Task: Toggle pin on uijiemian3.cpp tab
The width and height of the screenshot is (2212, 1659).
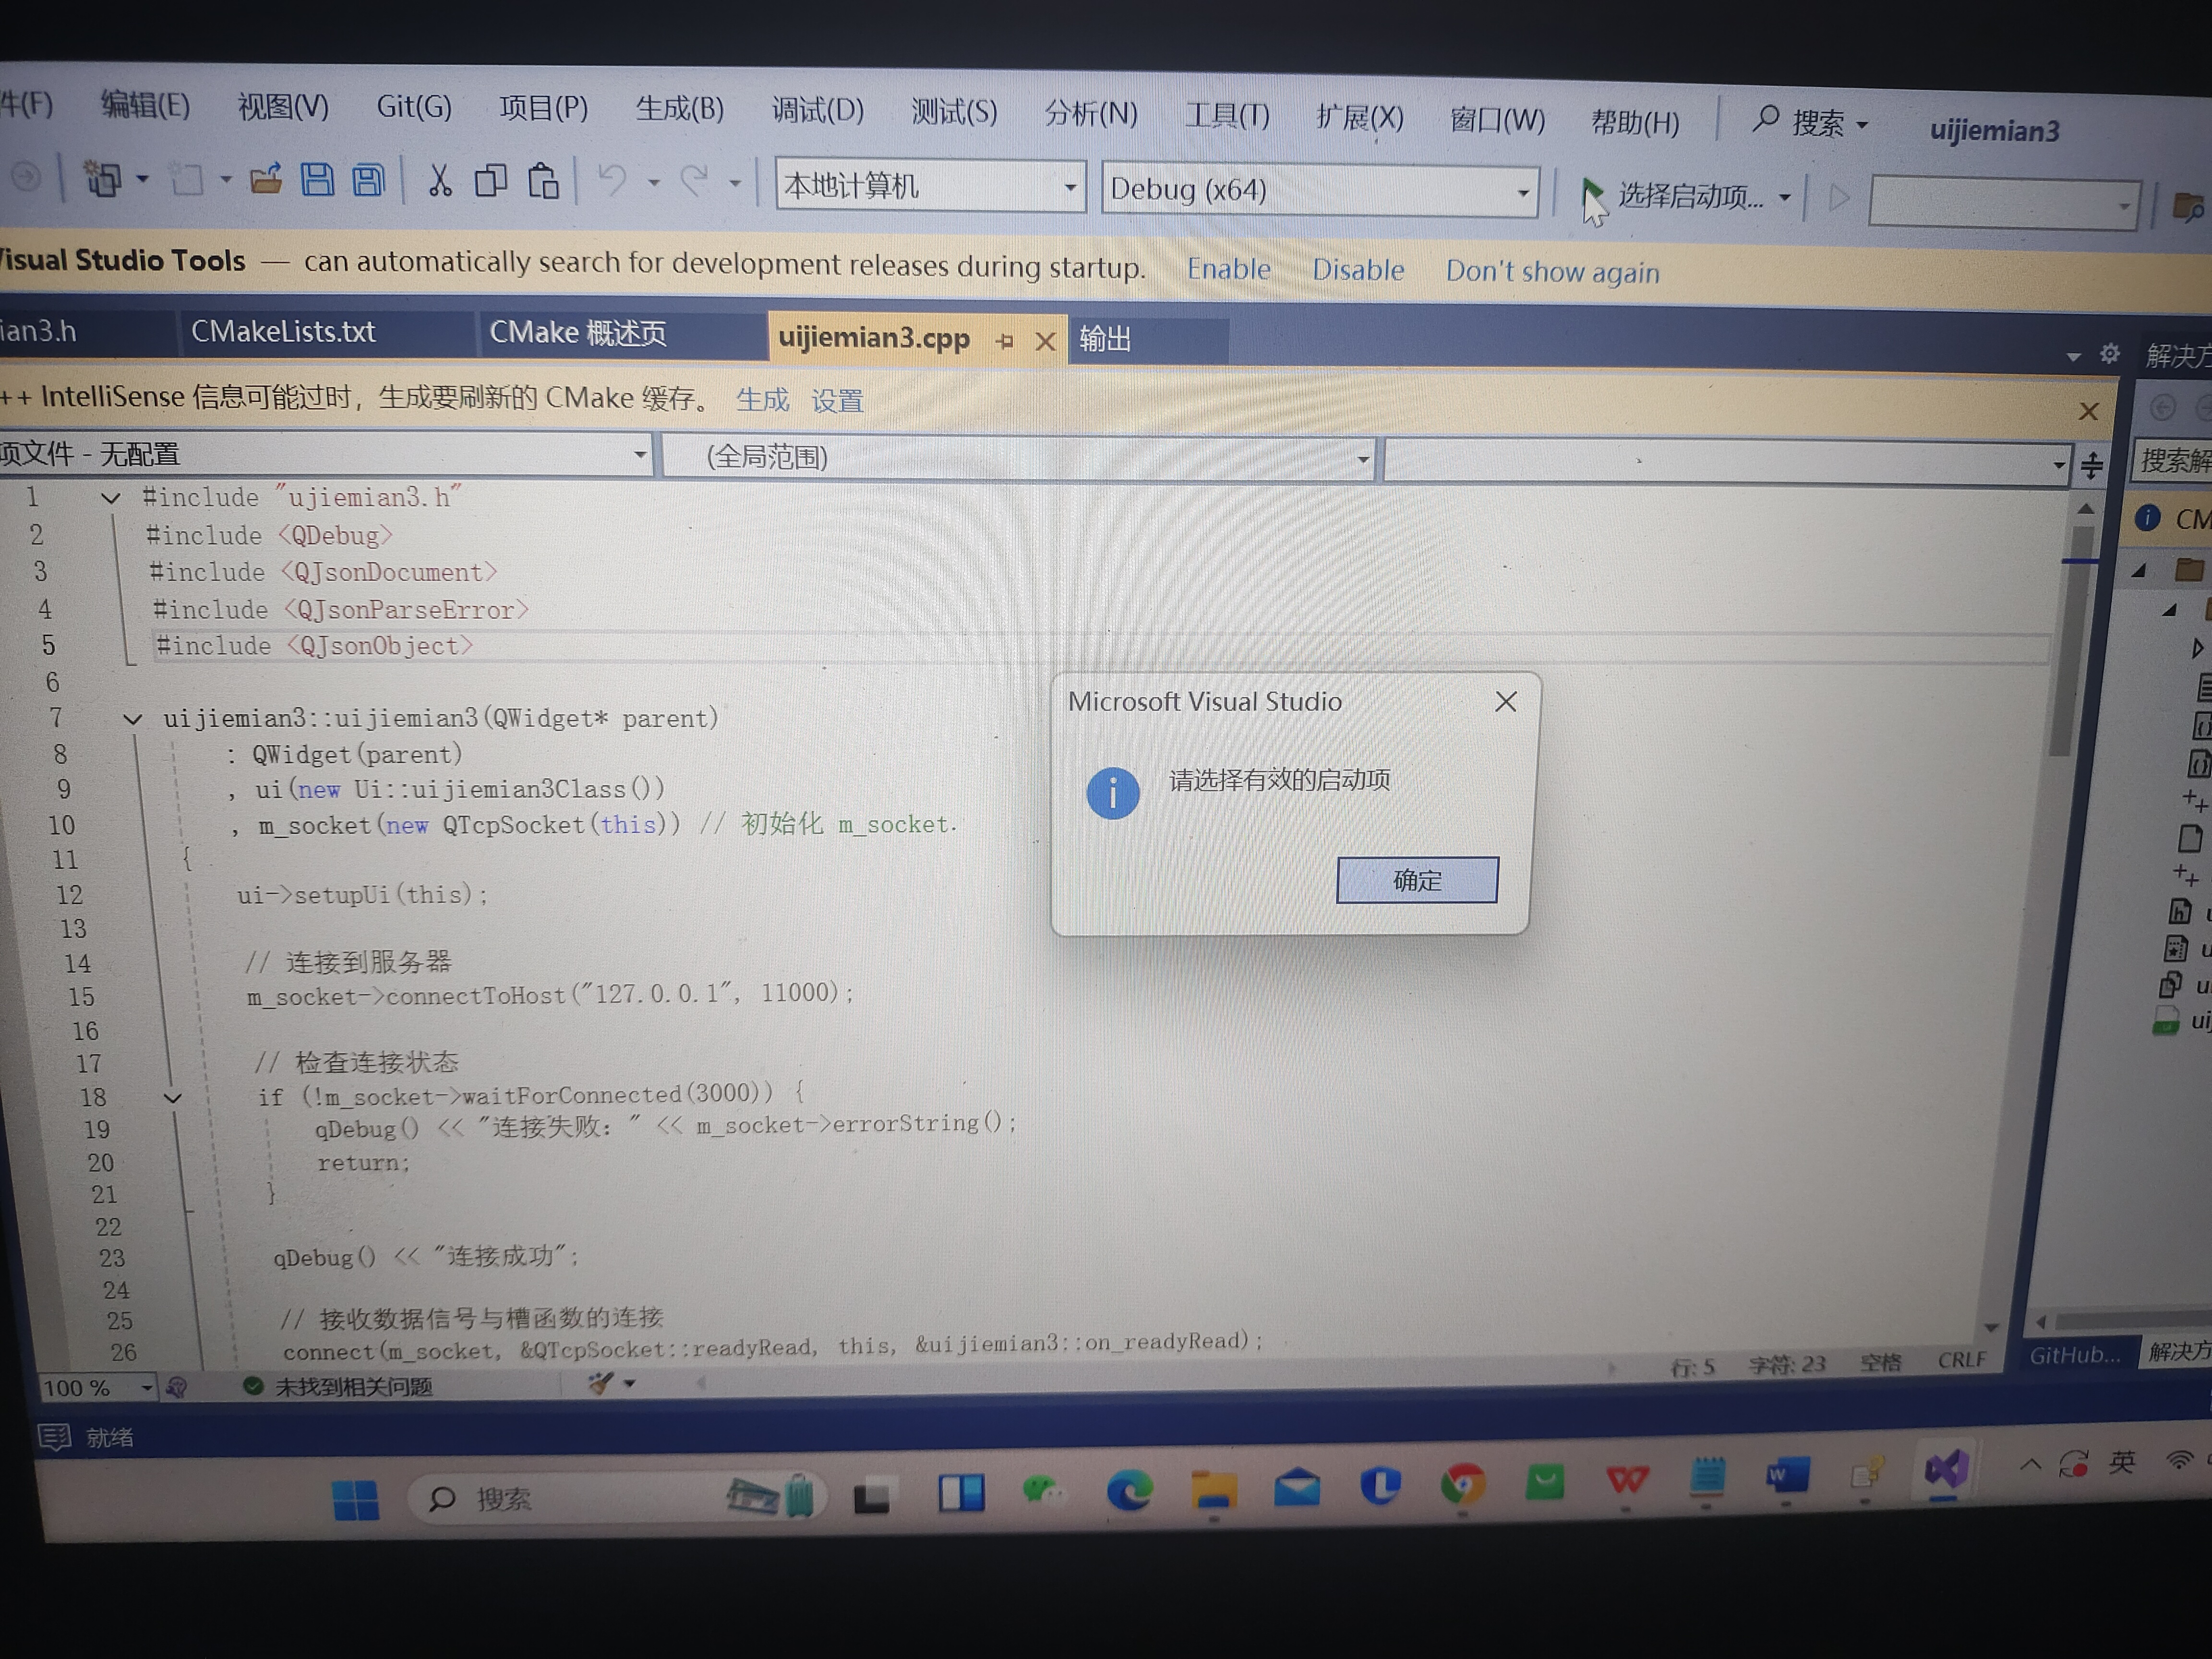Action: point(1004,342)
